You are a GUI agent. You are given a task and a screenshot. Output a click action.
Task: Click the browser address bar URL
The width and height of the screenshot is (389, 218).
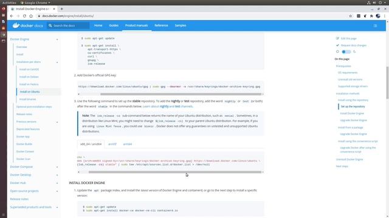[68, 16]
